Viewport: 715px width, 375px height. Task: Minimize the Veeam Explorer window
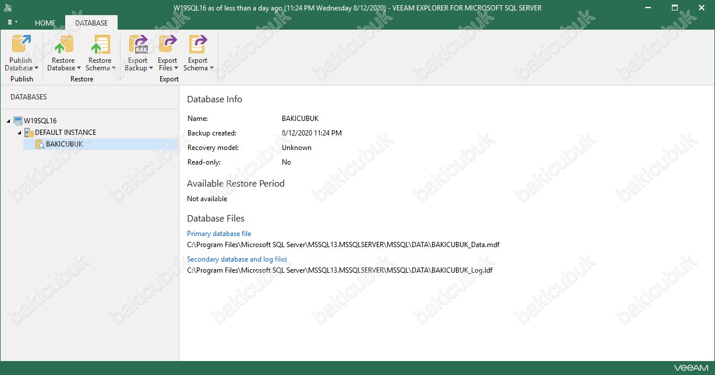coord(649,8)
